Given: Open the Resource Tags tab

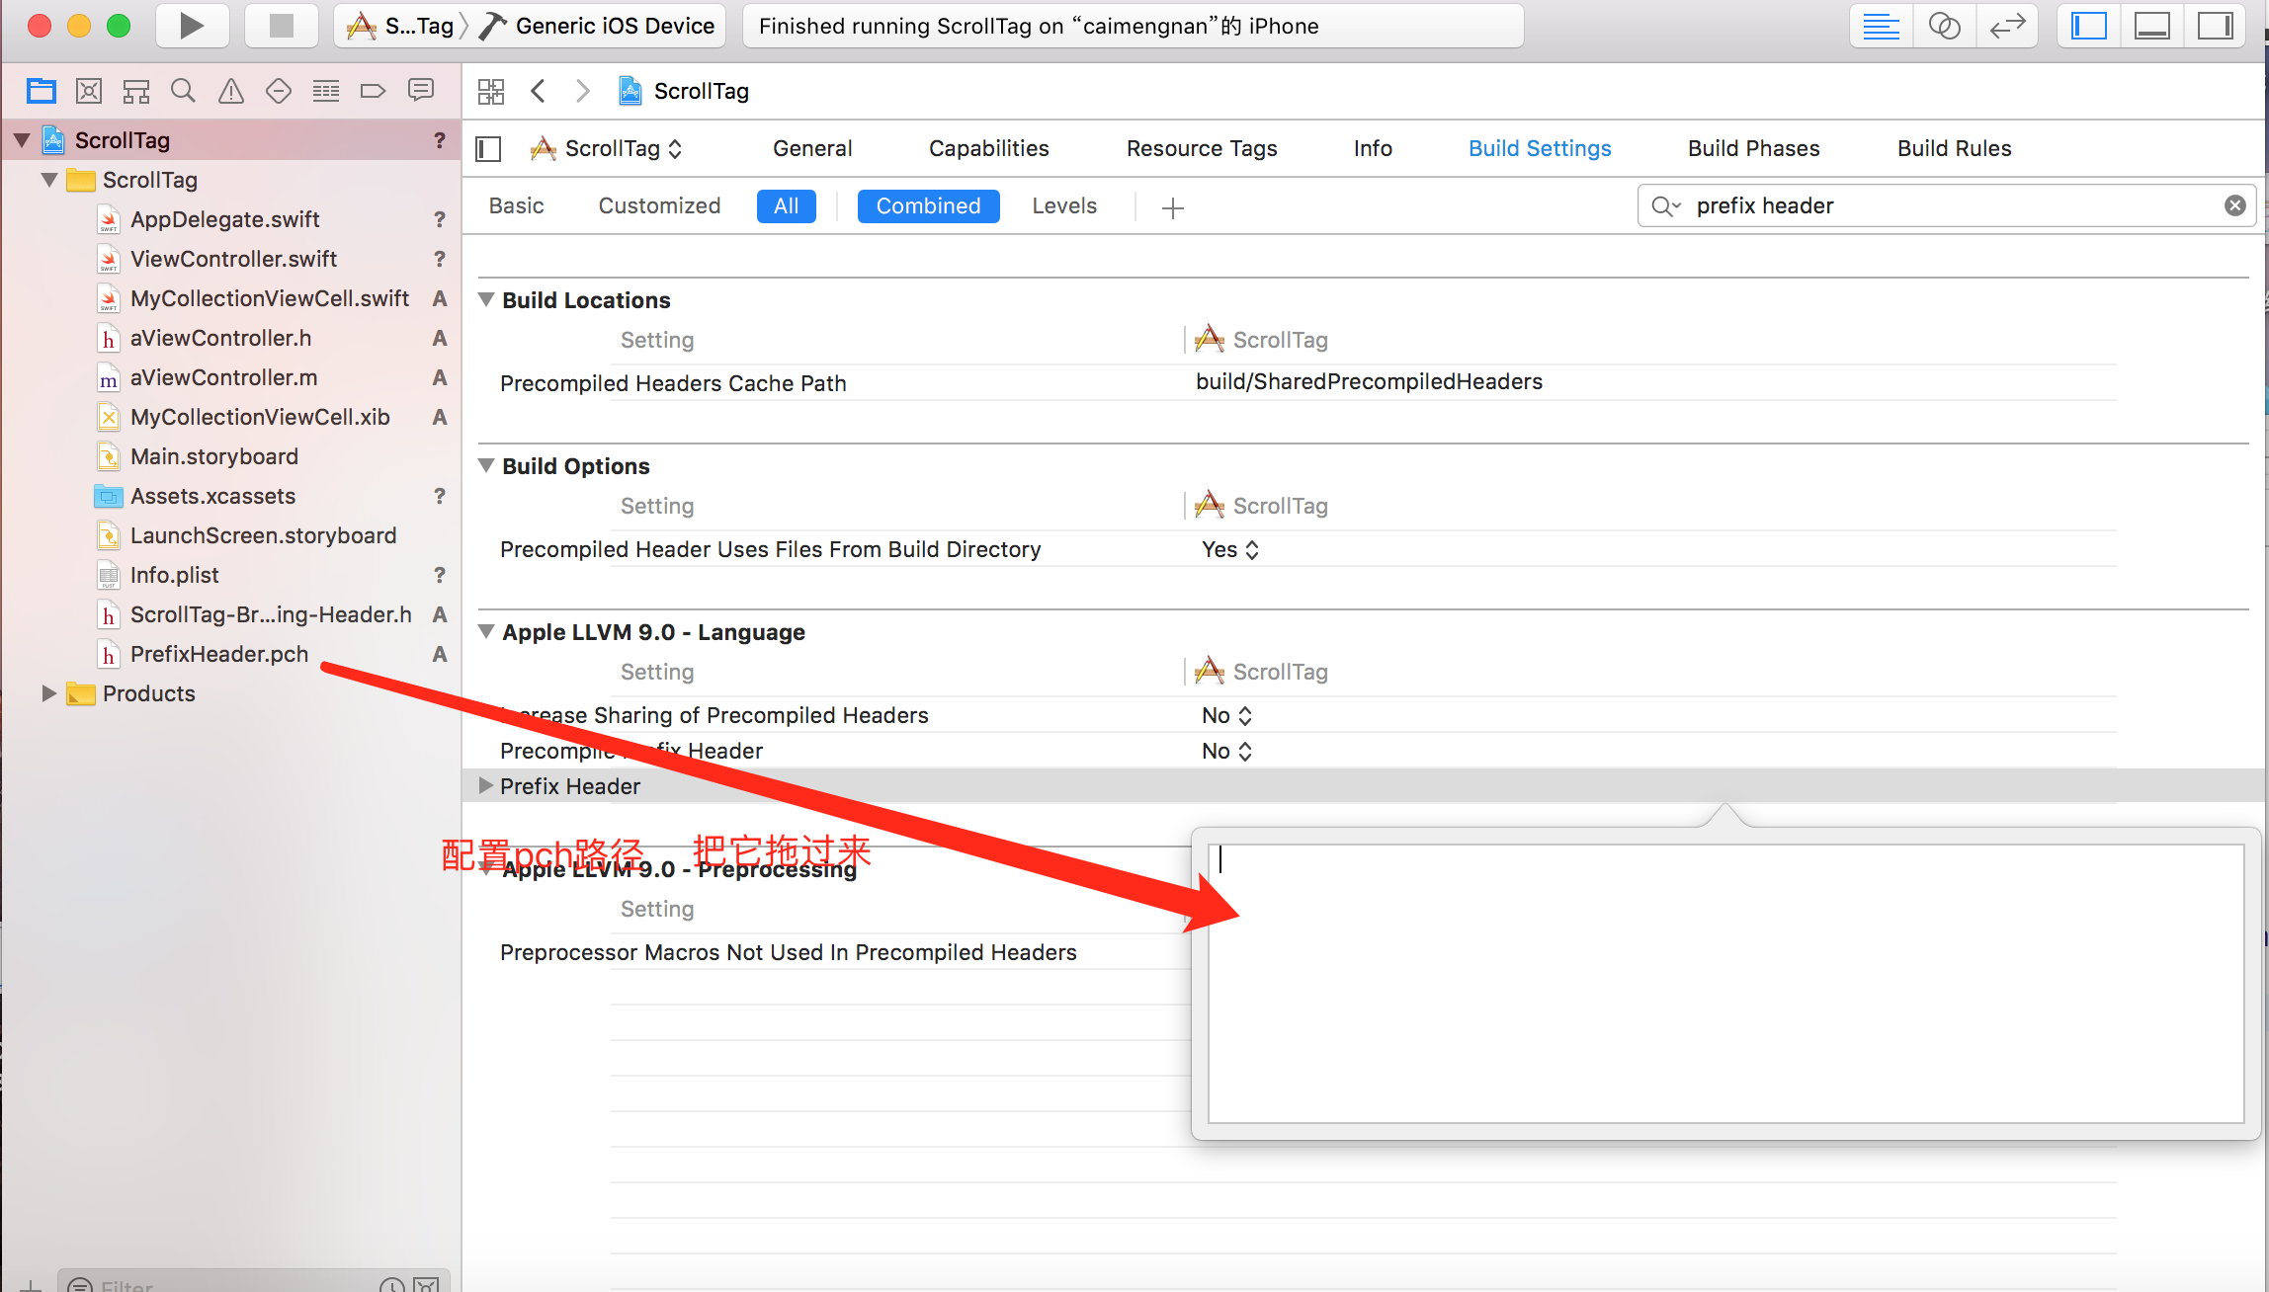Looking at the screenshot, I should [1202, 148].
